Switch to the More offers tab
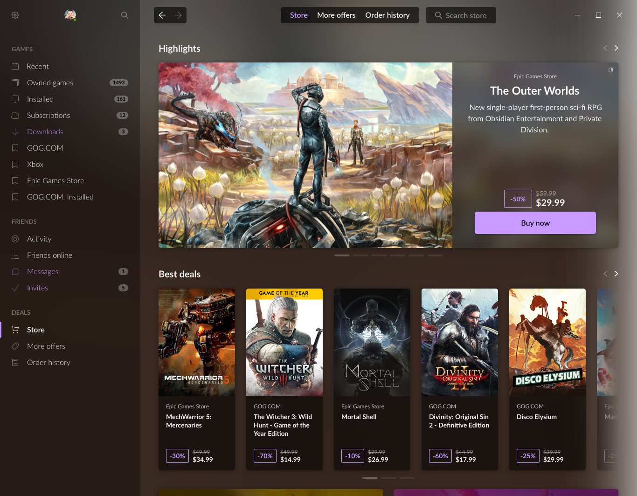 [x=336, y=15]
